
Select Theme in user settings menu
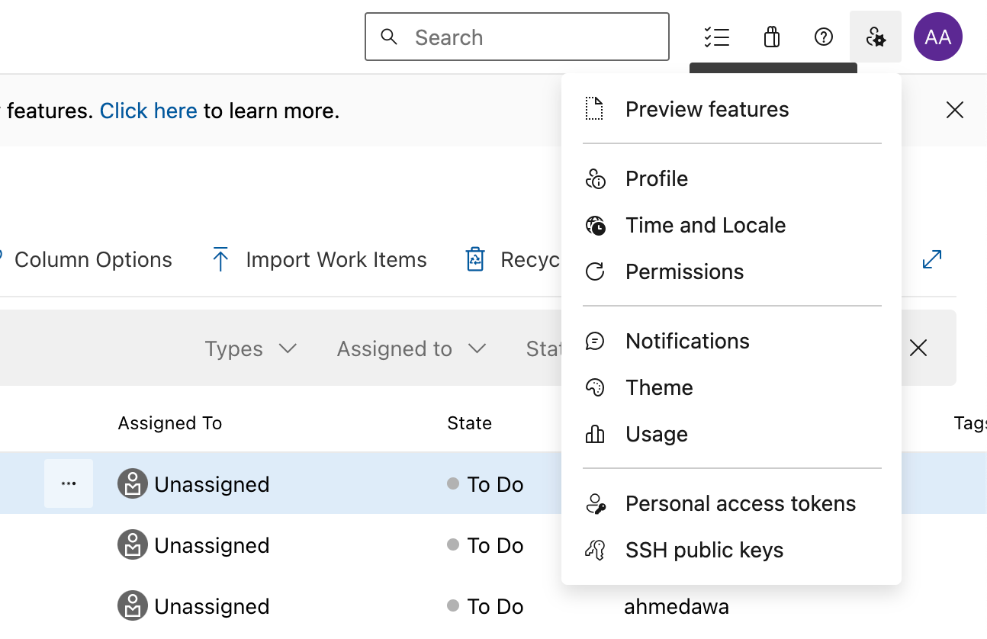659,387
